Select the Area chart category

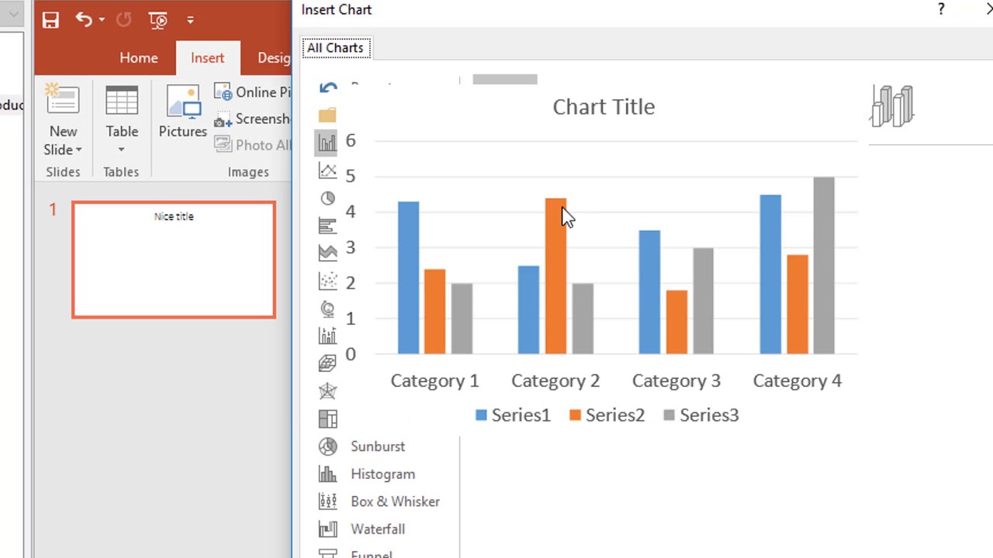tap(327, 253)
